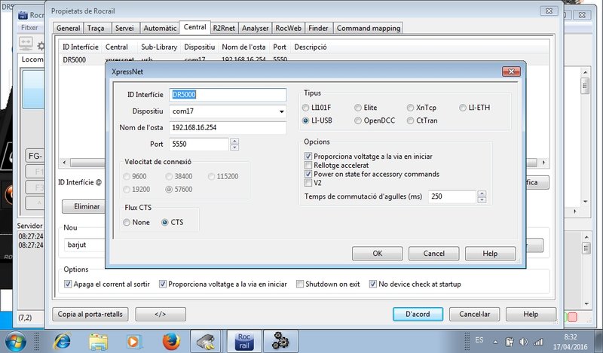603x353 pixels.
Task: Click the volume speaker tray icon
Action: click(x=523, y=342)
